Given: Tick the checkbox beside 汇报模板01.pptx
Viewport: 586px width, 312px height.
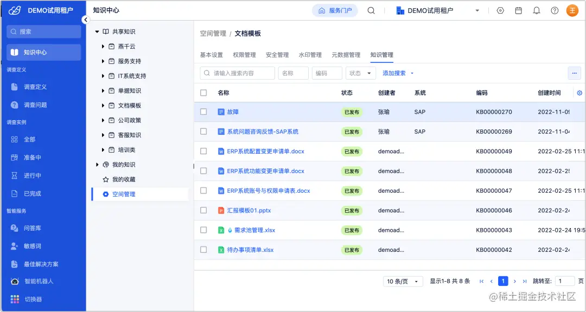Looking at the screenshot, I should [x=203, y=210].
